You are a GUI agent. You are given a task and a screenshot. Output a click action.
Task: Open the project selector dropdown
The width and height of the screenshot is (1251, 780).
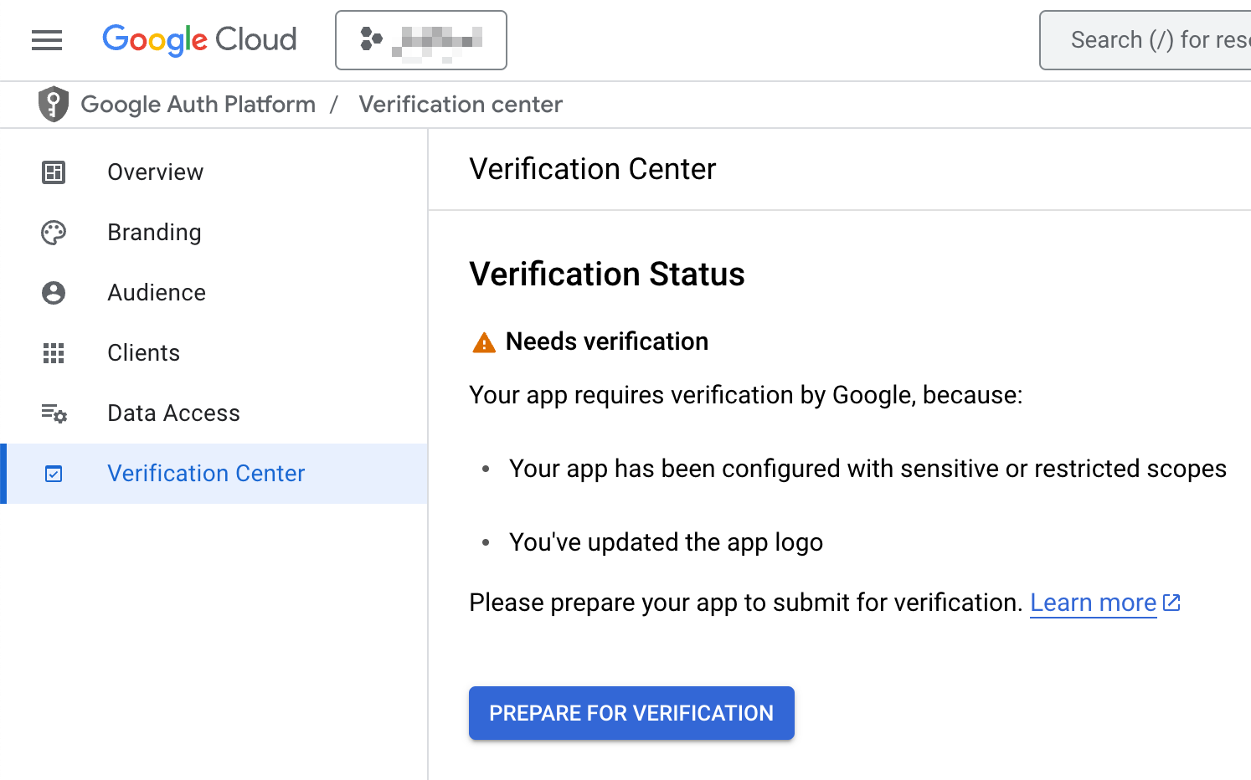coord(421,40)
